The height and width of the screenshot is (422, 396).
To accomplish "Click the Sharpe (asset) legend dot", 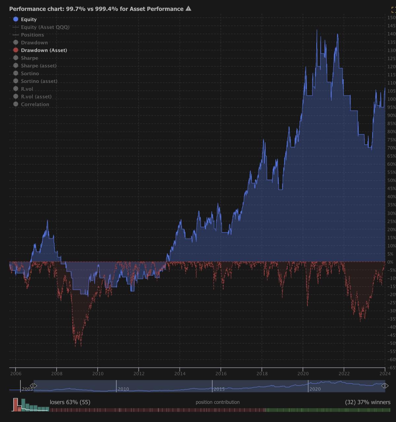I will [15, 66].
